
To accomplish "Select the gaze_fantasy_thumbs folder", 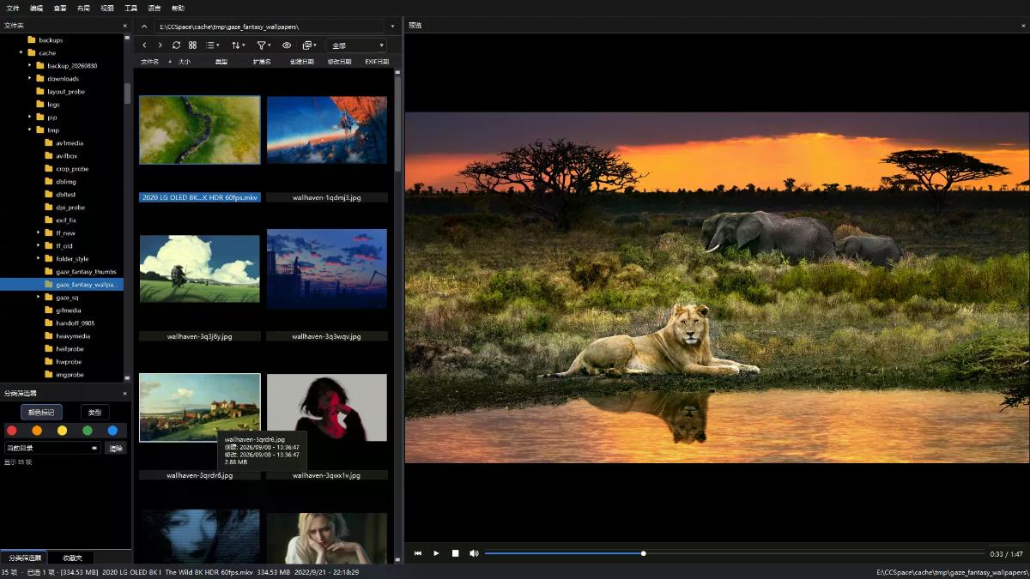I will (86, 272).
